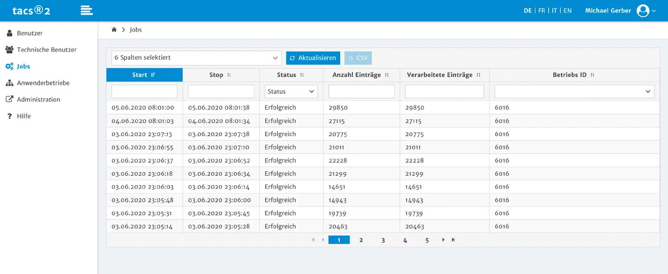Screen dimensions: 668x274
Task: Click inside the Start column filter field
Action: coord(144,91)
